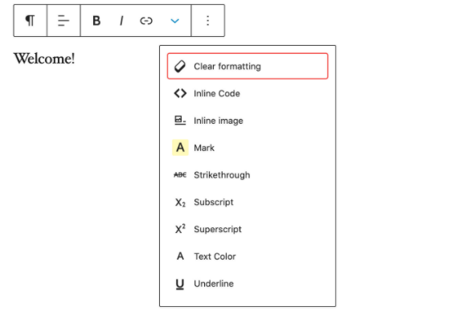The width and height of the screenshot is (450, 315).
Task: Insert an Inline image
Action: click(247, 121)
